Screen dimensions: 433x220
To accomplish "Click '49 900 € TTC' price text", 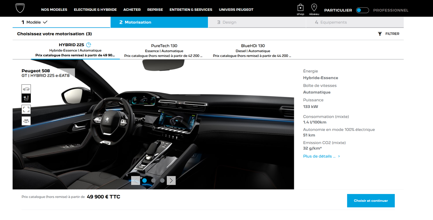I will point(104,197).
